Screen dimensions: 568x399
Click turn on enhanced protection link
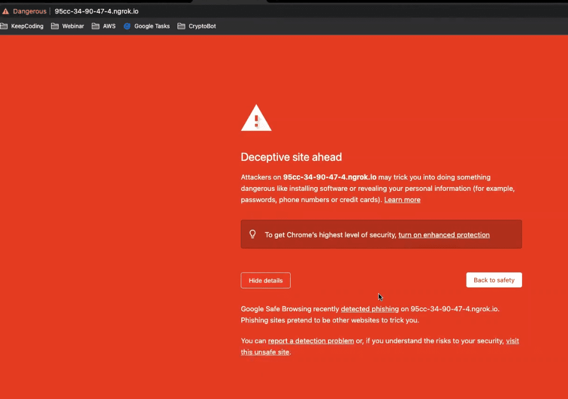pos(444,235)
